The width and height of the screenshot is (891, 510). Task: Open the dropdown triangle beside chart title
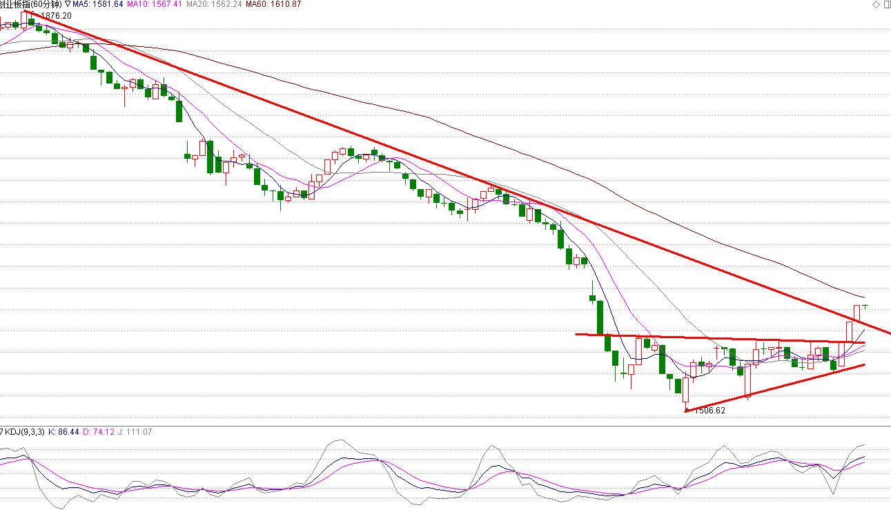[68, 4]
